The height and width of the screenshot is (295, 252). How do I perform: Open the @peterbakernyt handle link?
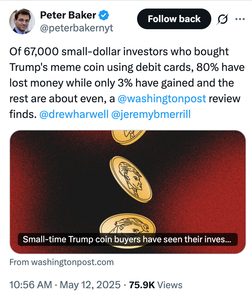[x=76, y=28]
